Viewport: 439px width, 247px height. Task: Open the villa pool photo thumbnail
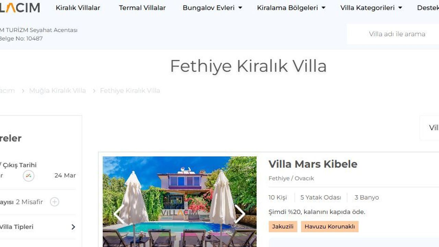click(179, 202)
